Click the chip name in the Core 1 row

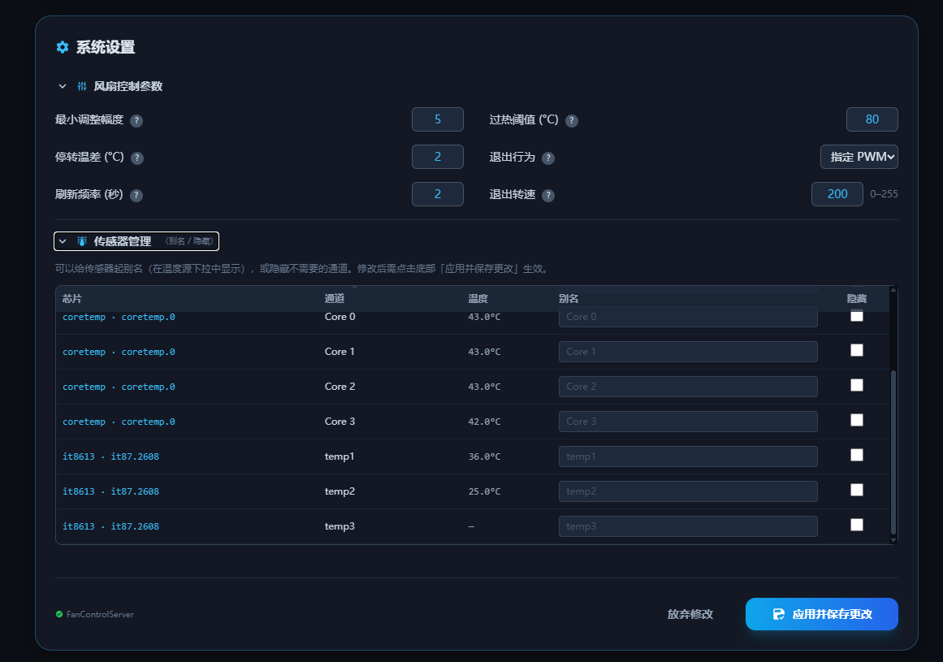pyautogui.click(x=119, y=352)
